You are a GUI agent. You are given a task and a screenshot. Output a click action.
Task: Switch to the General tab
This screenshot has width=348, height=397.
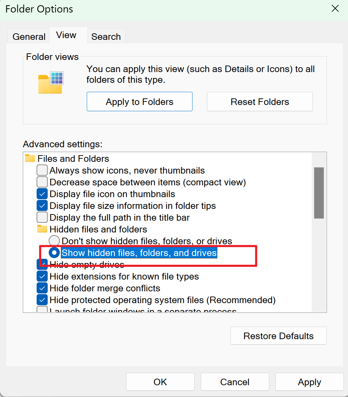[29, 37]
